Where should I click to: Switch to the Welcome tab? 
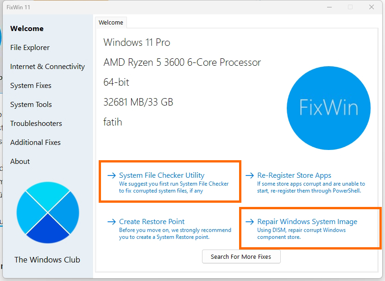[111, 22]
